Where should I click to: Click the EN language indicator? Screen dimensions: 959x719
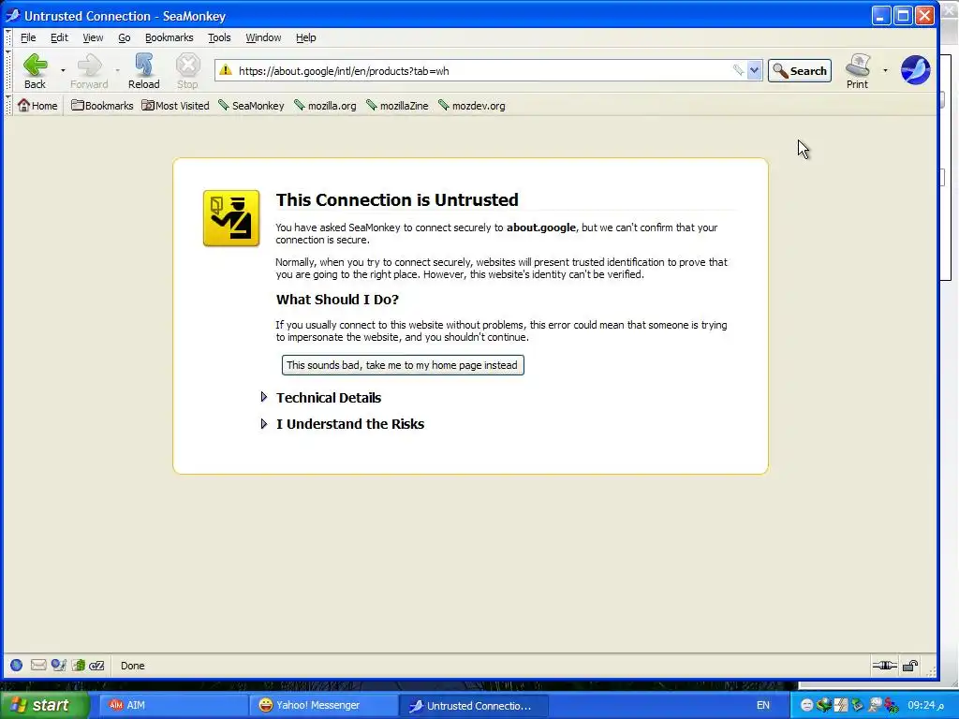762,705
